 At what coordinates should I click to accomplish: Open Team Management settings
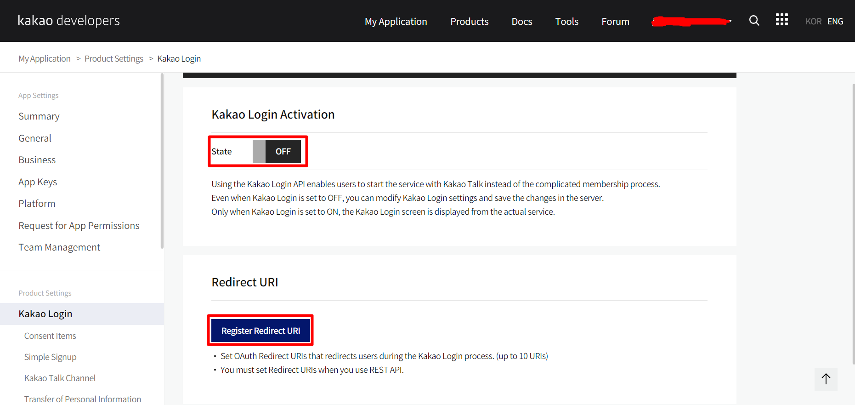(x=59, y=247)
